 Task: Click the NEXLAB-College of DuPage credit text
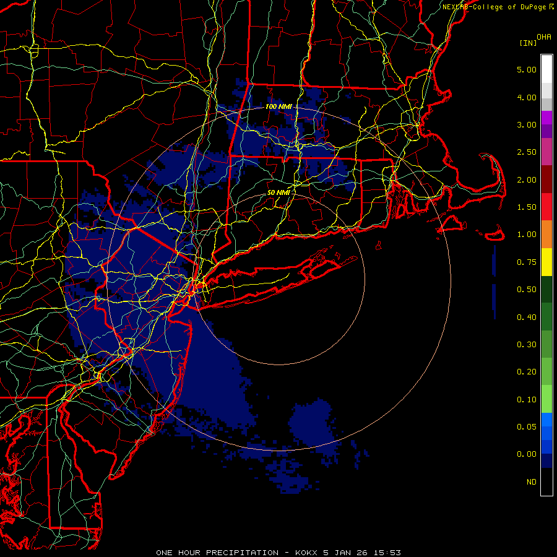(x=498, y=7)
